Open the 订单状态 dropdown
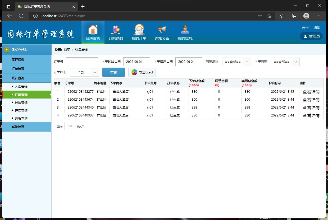Image resolution: width=328 pixels, height=220 pixels. tap(84, 72)
